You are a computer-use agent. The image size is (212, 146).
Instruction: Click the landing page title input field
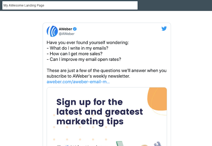(x=69, y=5)
